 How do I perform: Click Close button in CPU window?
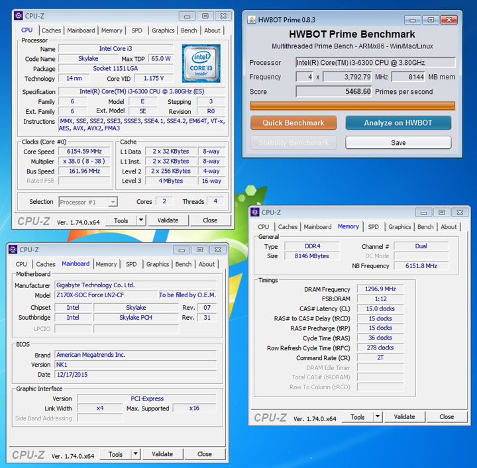click(210, 220)
